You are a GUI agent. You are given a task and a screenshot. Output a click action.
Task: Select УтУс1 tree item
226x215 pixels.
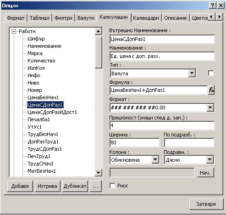(34, 127)
